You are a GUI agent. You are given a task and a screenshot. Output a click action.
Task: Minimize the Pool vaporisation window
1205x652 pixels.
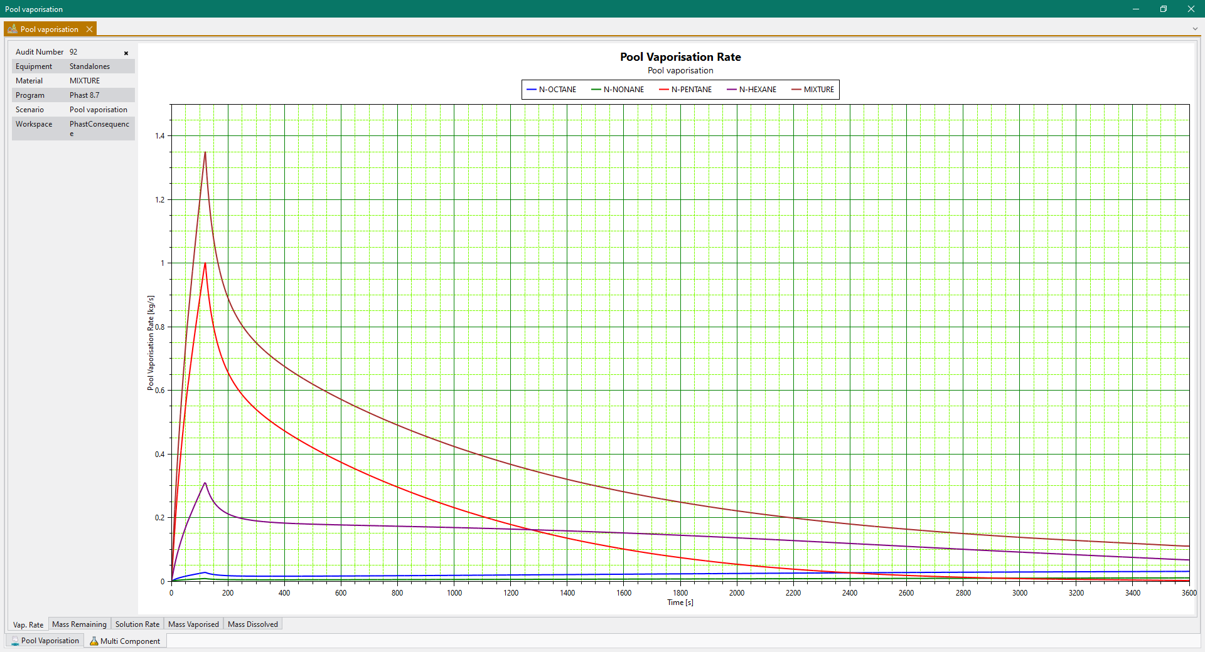1135,9
